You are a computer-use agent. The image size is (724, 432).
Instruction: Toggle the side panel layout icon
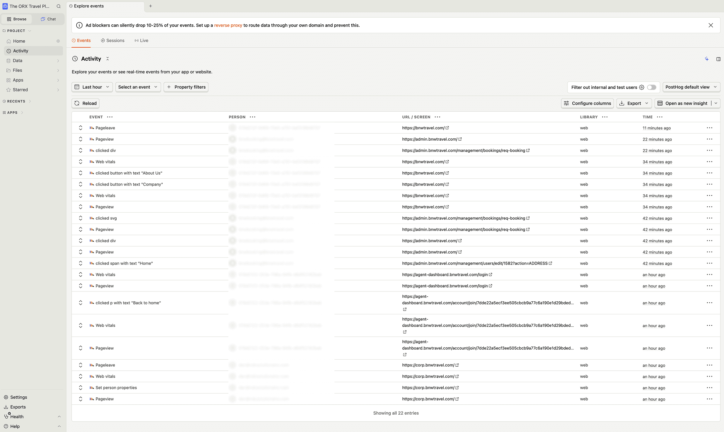point(718,59)
